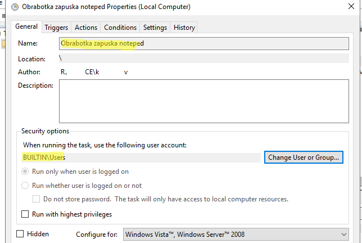This screenshot has height=243, width=362.
Task: Close the task Properties dialog
Action: 351,6
